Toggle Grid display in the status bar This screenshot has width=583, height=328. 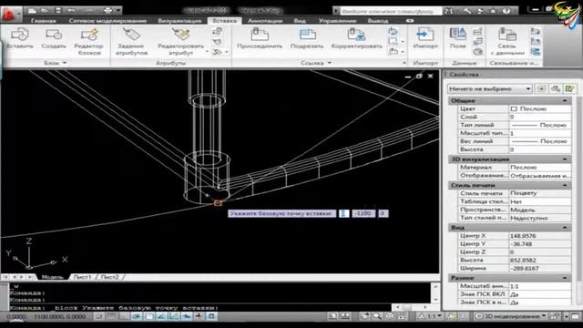[x=111, y=316]
